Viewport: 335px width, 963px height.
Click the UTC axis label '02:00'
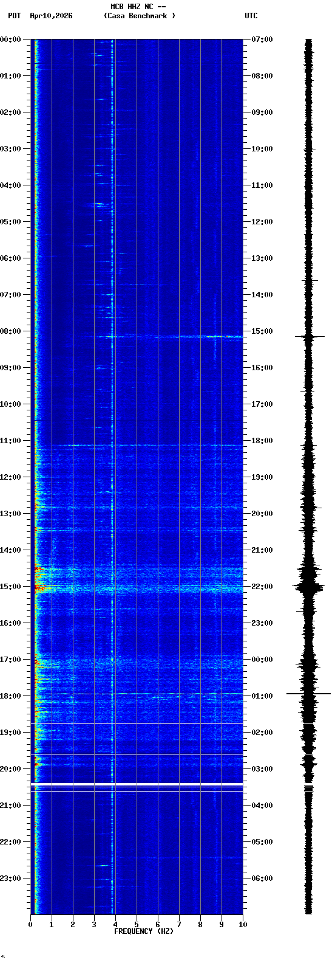point(262,733)
